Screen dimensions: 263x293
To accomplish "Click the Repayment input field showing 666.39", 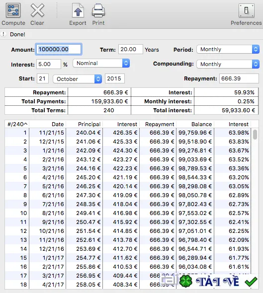I will [x=239, y=78].
